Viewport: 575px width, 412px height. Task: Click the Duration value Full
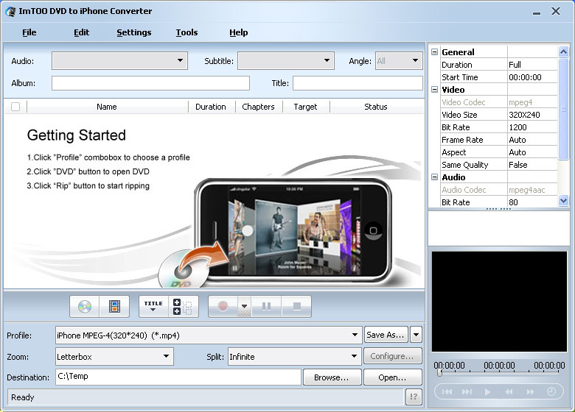(x=532, y=65)
